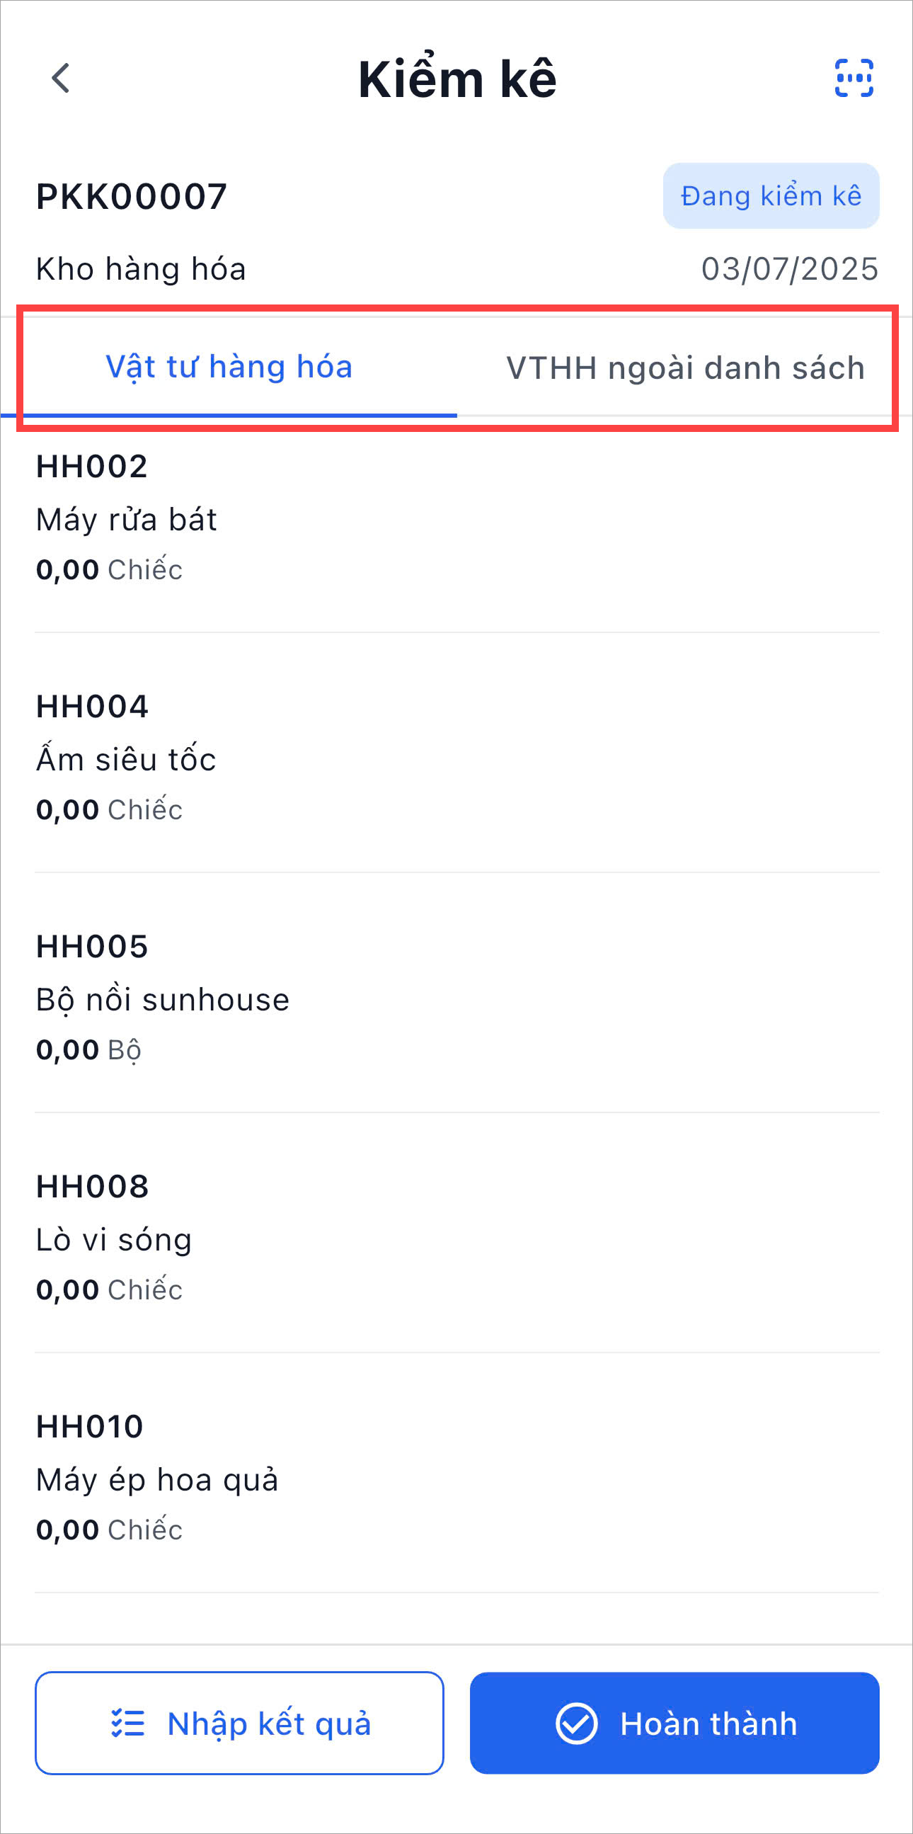Tap the Kho hàng hóa warehouse label
Image resolution: width=913 pixels, height=1834 pixels.
pos(141,269)
